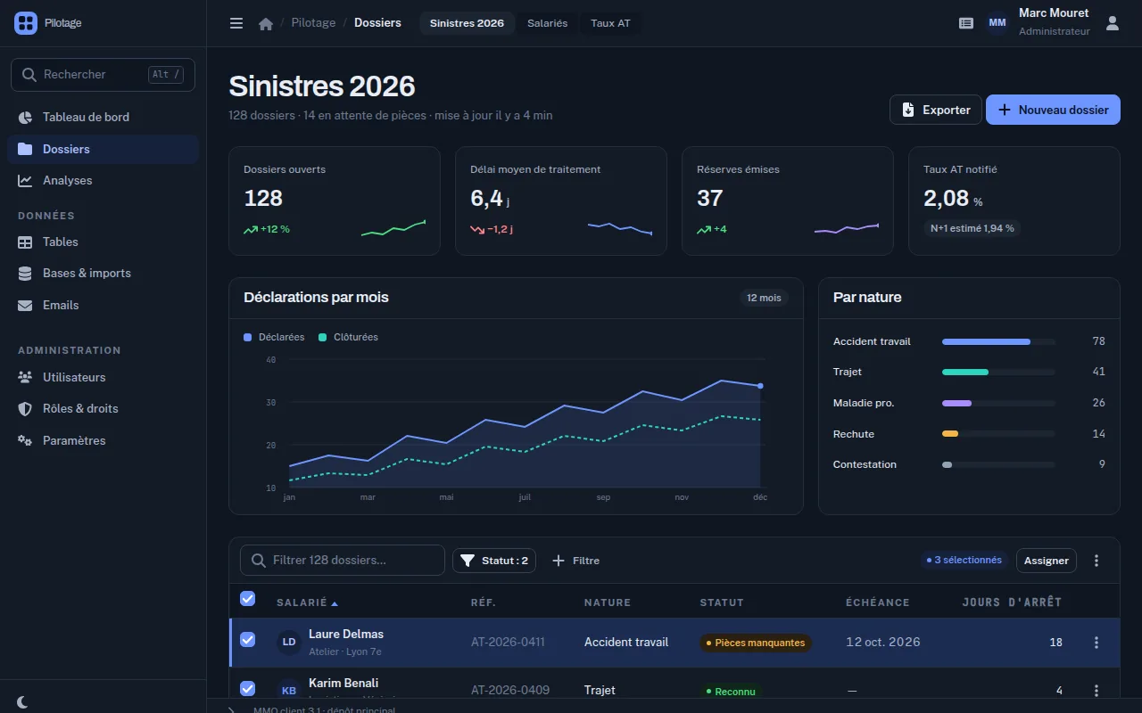Viewport: 1142px width, 713px height.
Task: Toggle dark mode moon icon
Action: (23, 702)
